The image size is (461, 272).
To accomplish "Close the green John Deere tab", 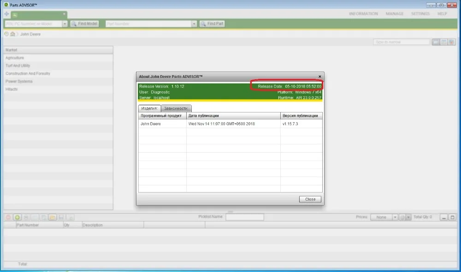I will pos(64,13).
